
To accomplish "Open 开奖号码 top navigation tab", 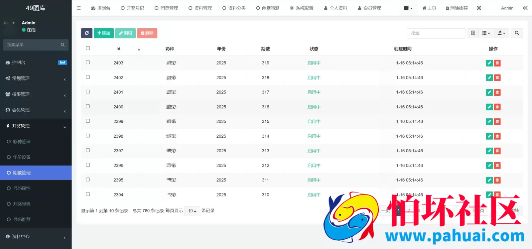I will pos(132,8).
